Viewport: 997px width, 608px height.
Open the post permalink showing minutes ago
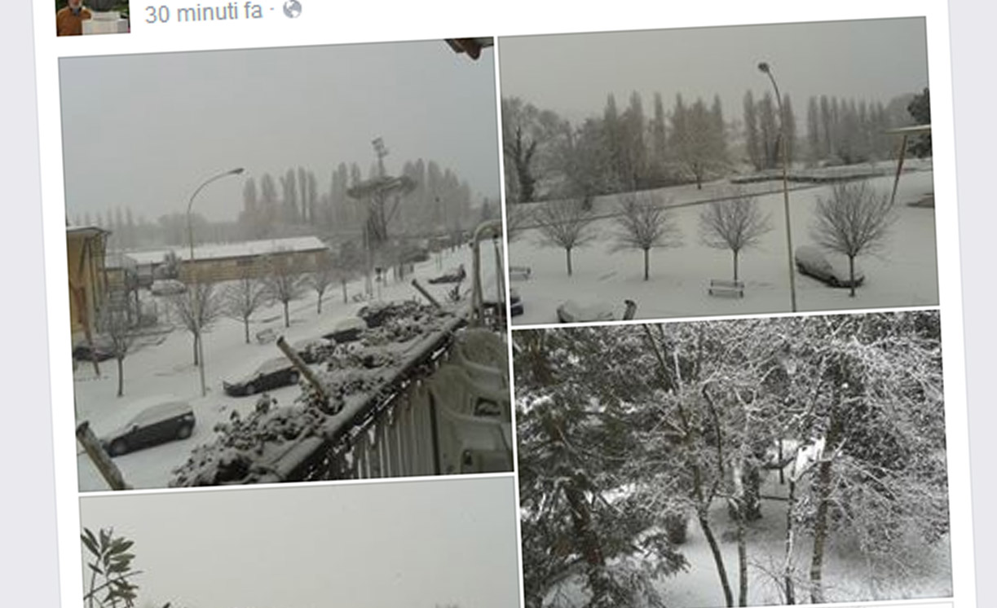204,12
